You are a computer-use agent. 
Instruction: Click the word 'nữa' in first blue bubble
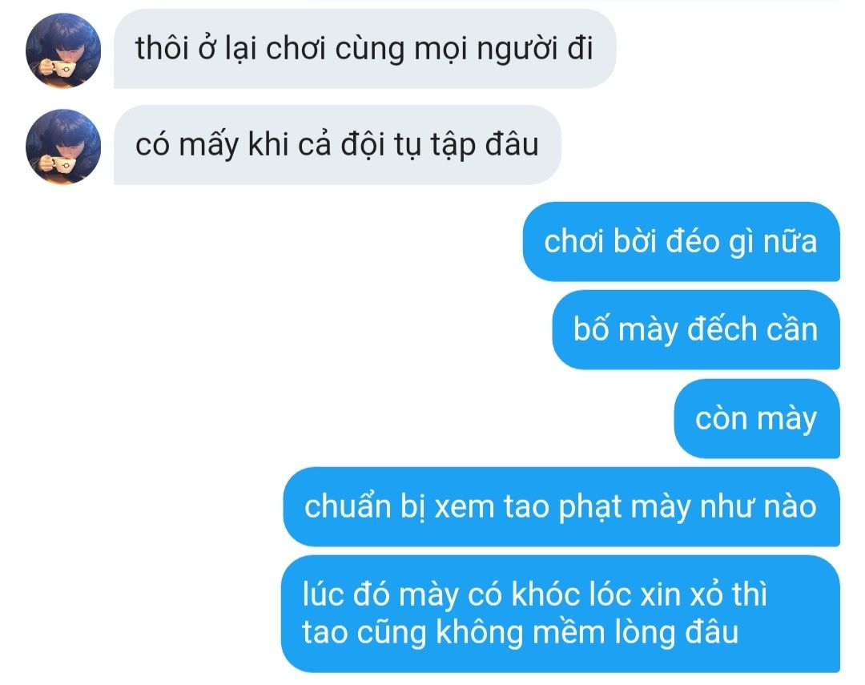[x=790, y=242]
